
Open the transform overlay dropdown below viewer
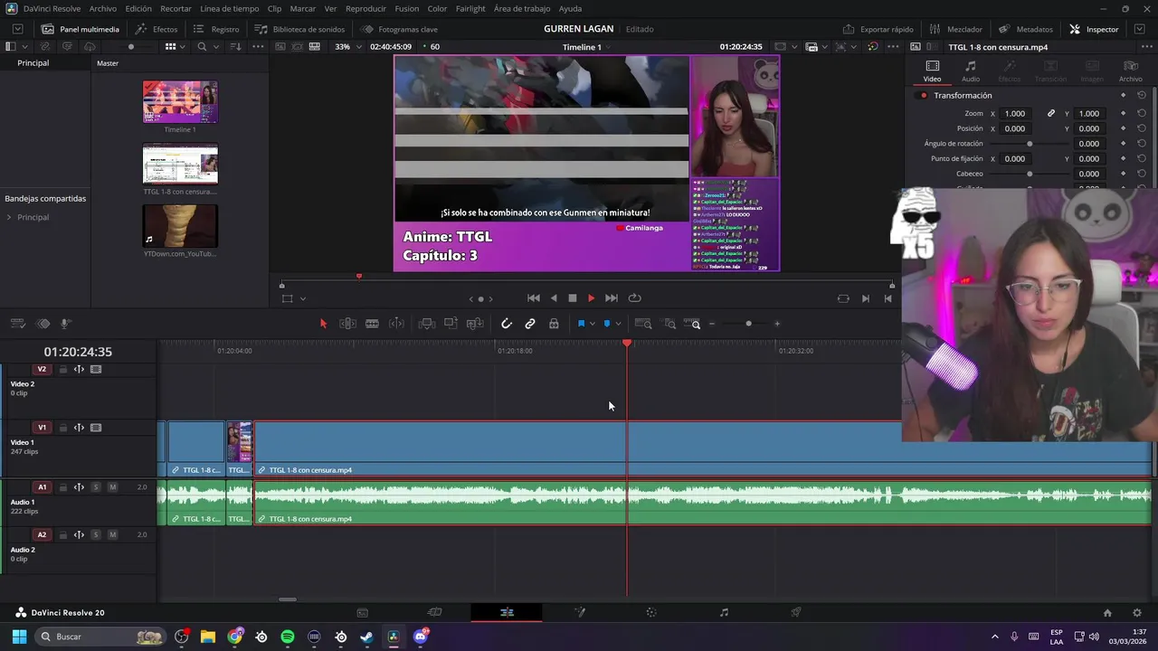coord(302,298)
